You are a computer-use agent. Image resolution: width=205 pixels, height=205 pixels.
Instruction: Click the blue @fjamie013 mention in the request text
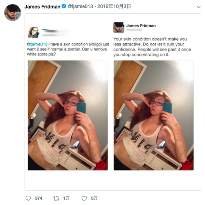[x=37, y=44]
